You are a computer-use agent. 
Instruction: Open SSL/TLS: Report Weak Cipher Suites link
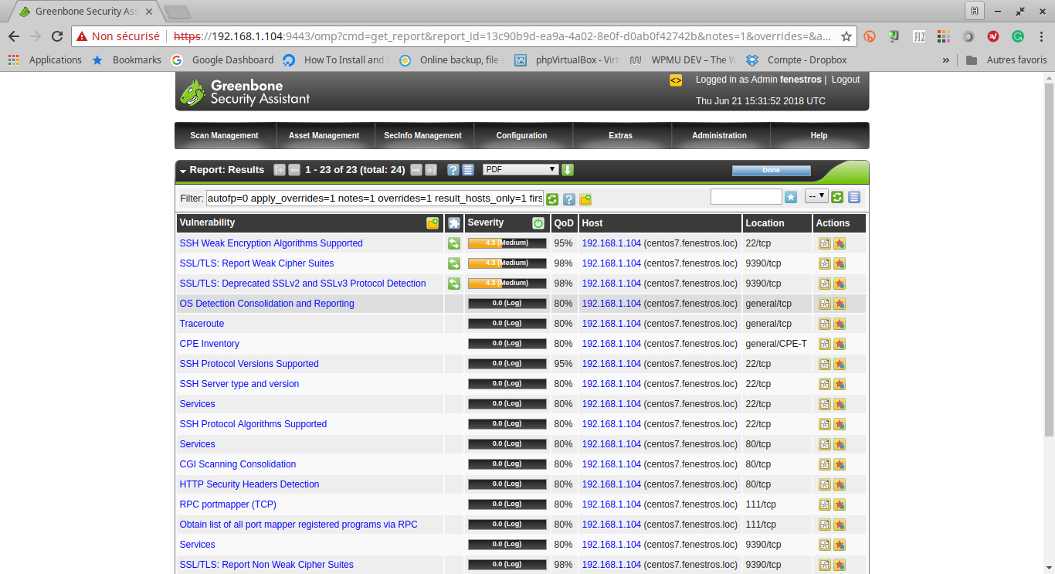(256, 263)
